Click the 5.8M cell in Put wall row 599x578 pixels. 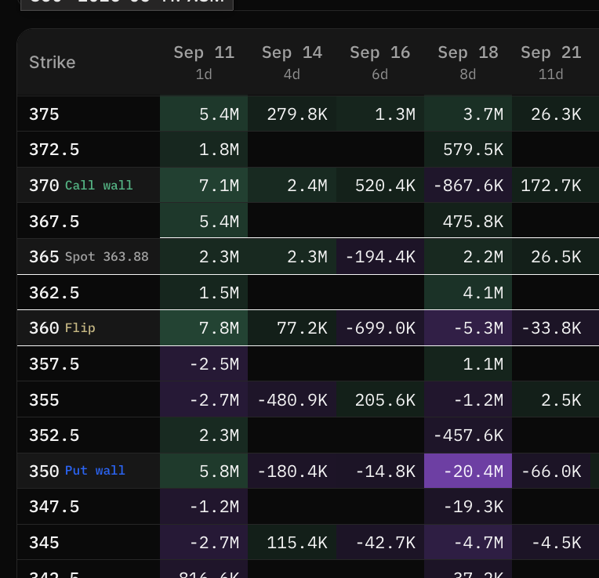click(204, 471)
